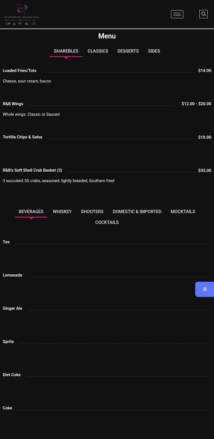Open the hamburger navigation menu
The image size is (214, 439).
point(177,14)
